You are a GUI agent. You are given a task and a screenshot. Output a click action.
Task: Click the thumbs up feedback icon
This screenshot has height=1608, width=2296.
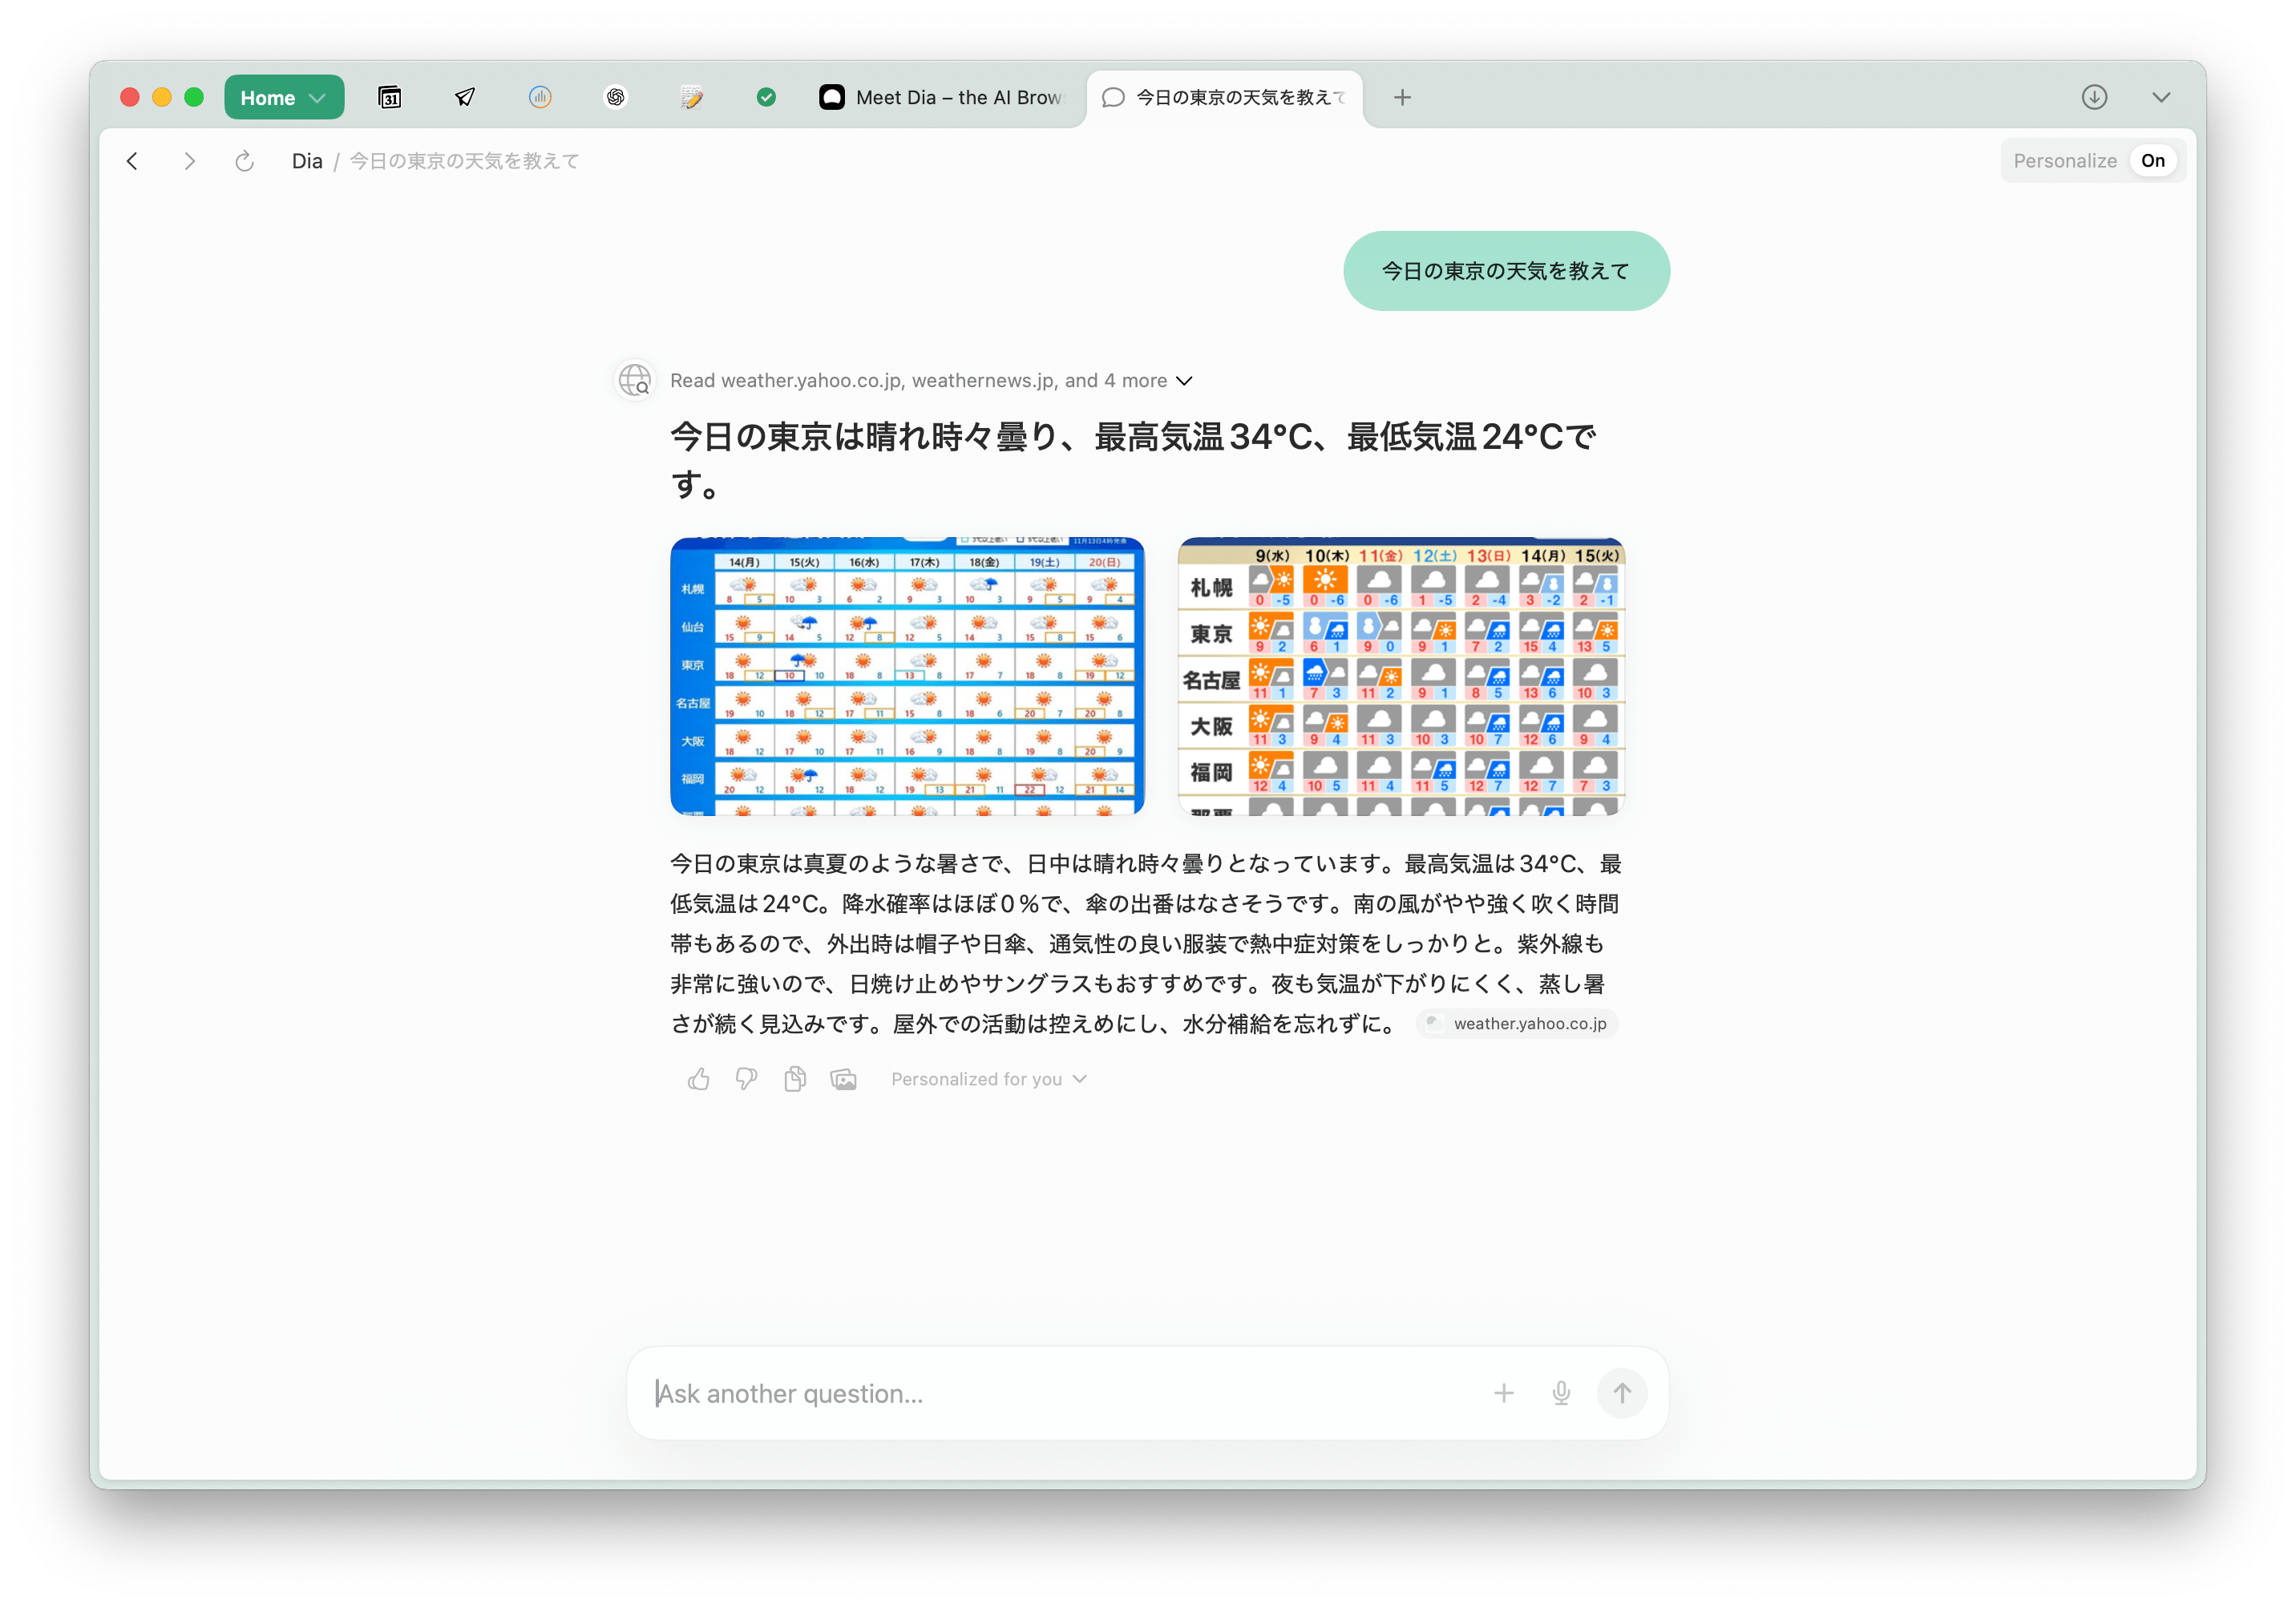pos(699,1079)
